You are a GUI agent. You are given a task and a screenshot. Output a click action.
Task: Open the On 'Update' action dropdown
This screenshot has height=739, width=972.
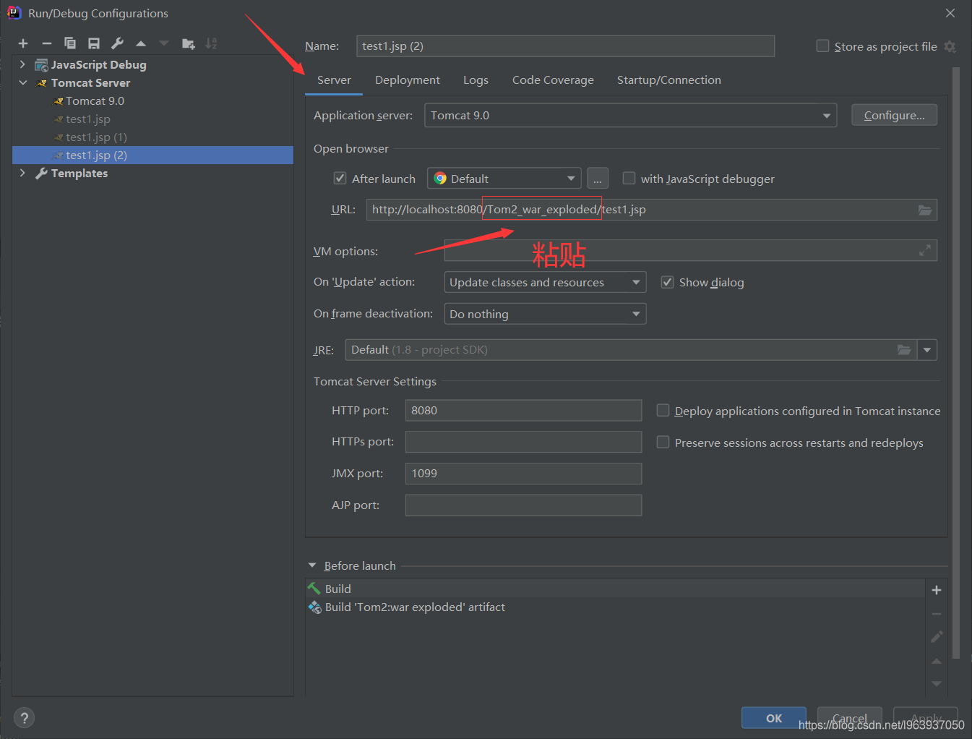545,282
